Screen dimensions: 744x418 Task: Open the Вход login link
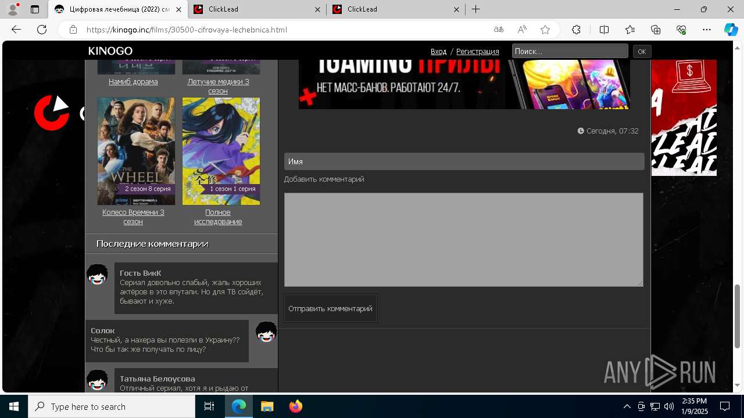439,52
